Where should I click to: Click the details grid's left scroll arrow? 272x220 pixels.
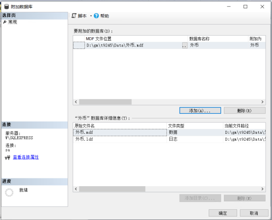76,189
